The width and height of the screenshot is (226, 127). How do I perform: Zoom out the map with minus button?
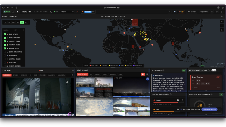click(x=222, y=26)
